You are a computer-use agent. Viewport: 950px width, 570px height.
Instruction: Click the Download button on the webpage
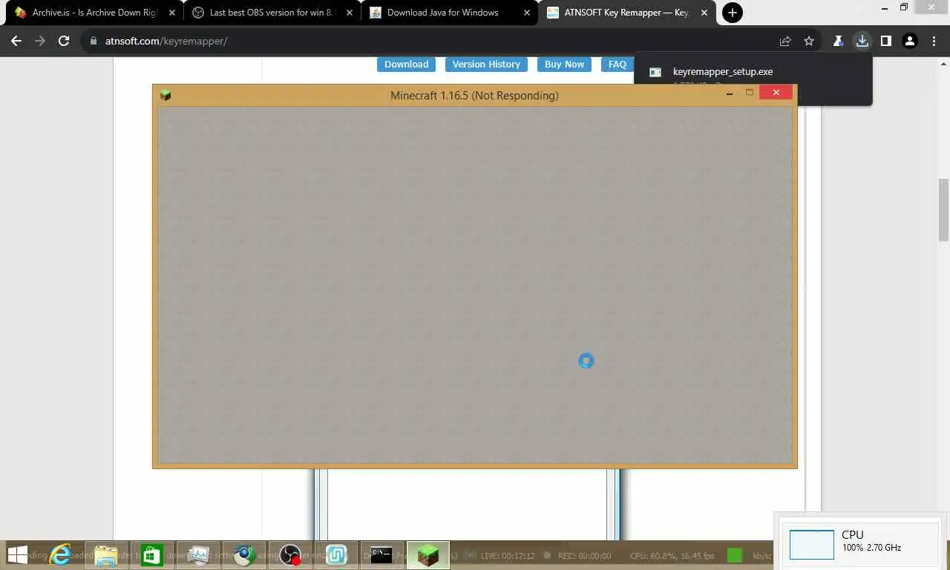click(x=406, y=65)
